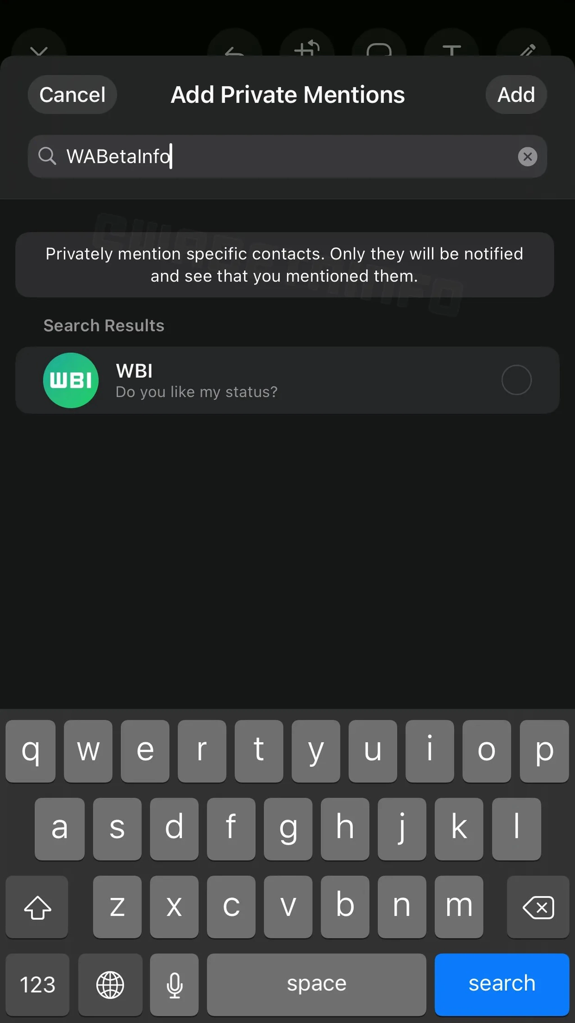Tap search text input field
The height and width of the screenshot is (1023, 575).
288,156
